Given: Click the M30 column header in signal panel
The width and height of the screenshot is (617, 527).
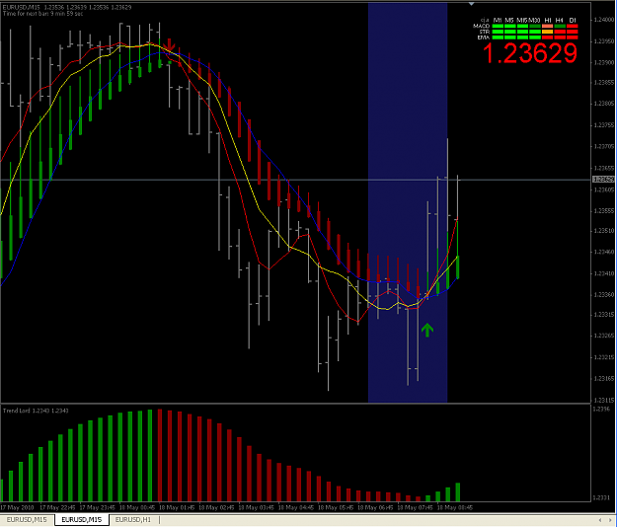Looking at the screenshot, I should click(534, 20).
